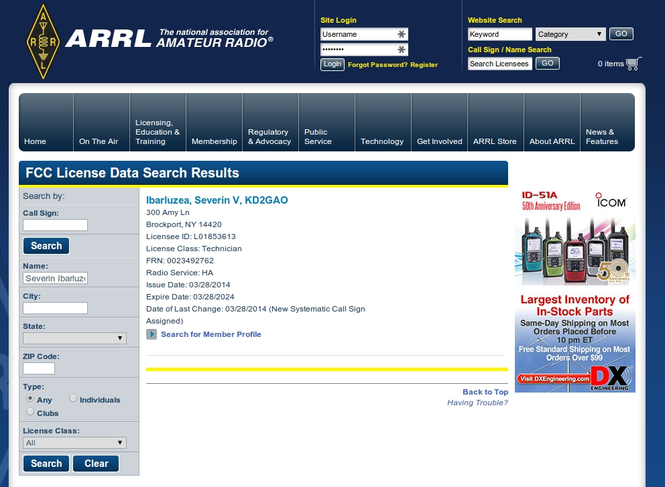Open News & Features menu

point(608,123)
